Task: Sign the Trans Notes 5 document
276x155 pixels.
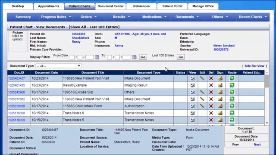Action: pos(220,120)
